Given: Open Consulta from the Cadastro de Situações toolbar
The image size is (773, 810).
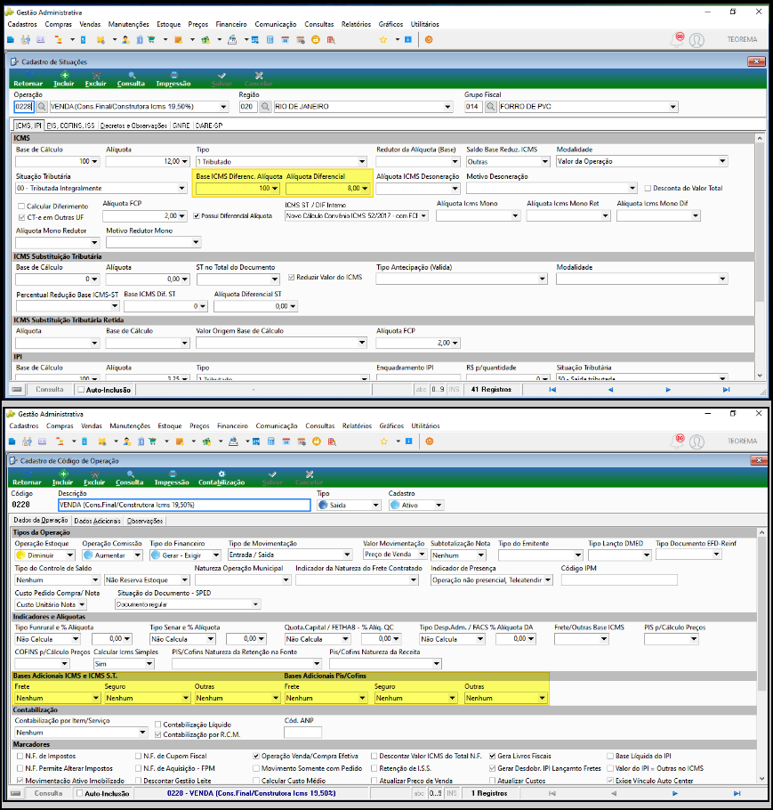Looking at the screenshot, I should 131,79.
